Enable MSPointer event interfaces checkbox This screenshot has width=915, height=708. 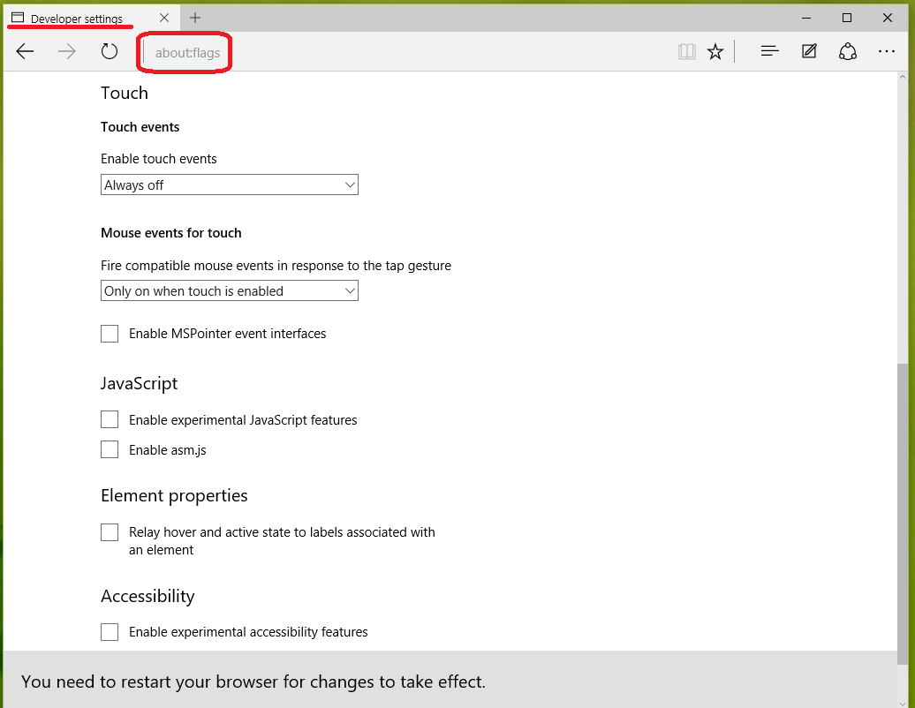[x=110, y=334]
